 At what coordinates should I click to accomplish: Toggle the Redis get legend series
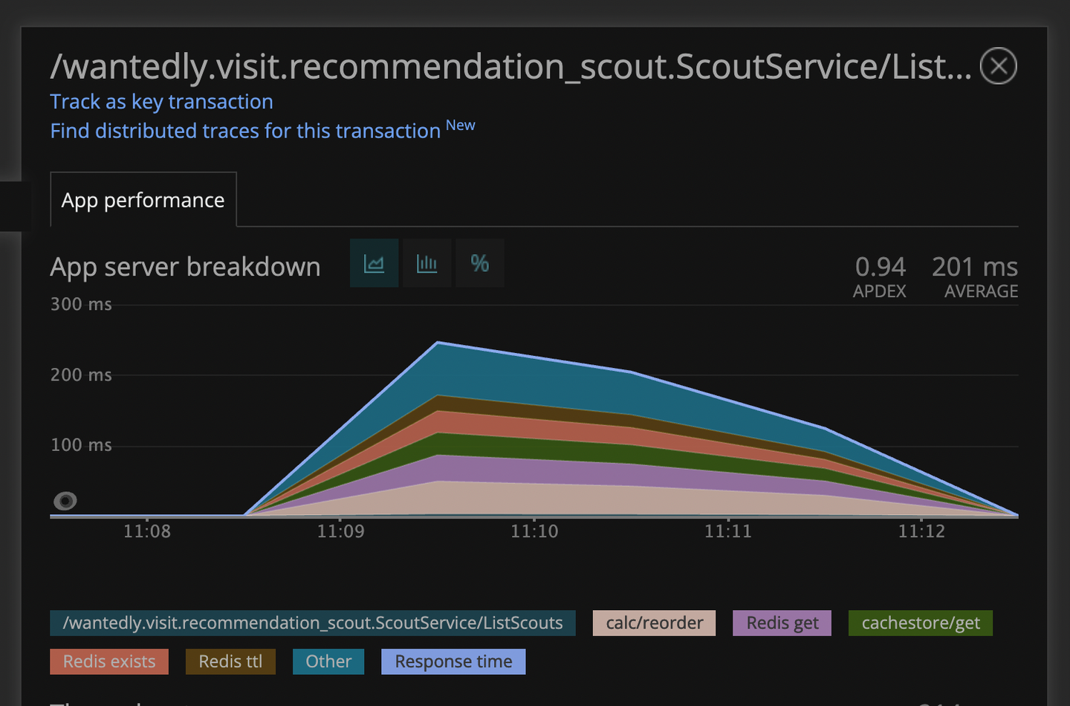[782, 623]
